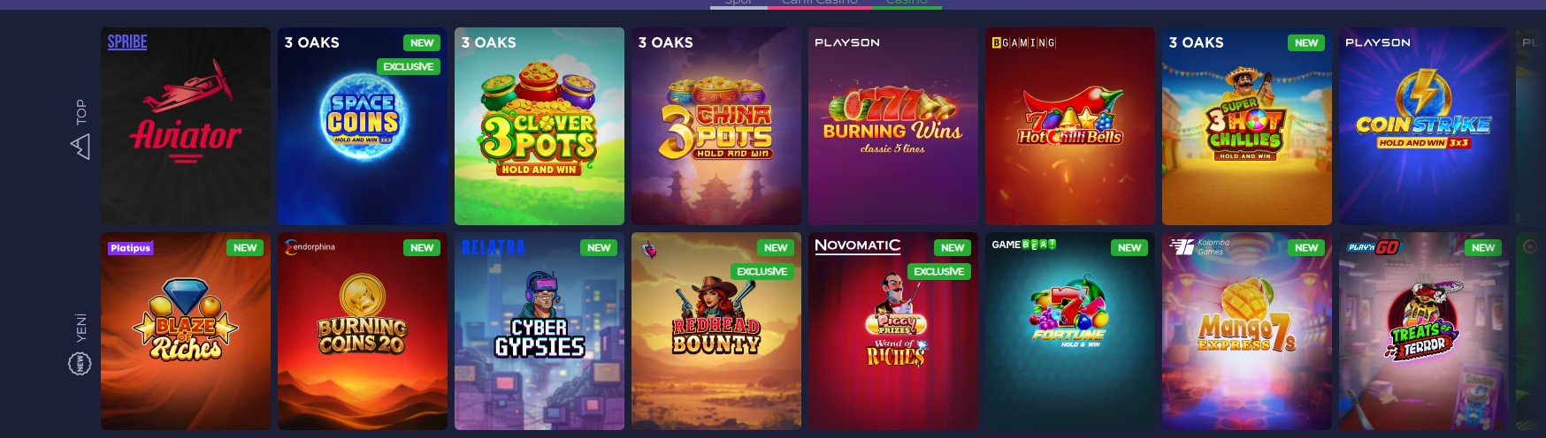
Task: Launch Burning Coins 20 by Endorphina
Action: coord(363,331)
